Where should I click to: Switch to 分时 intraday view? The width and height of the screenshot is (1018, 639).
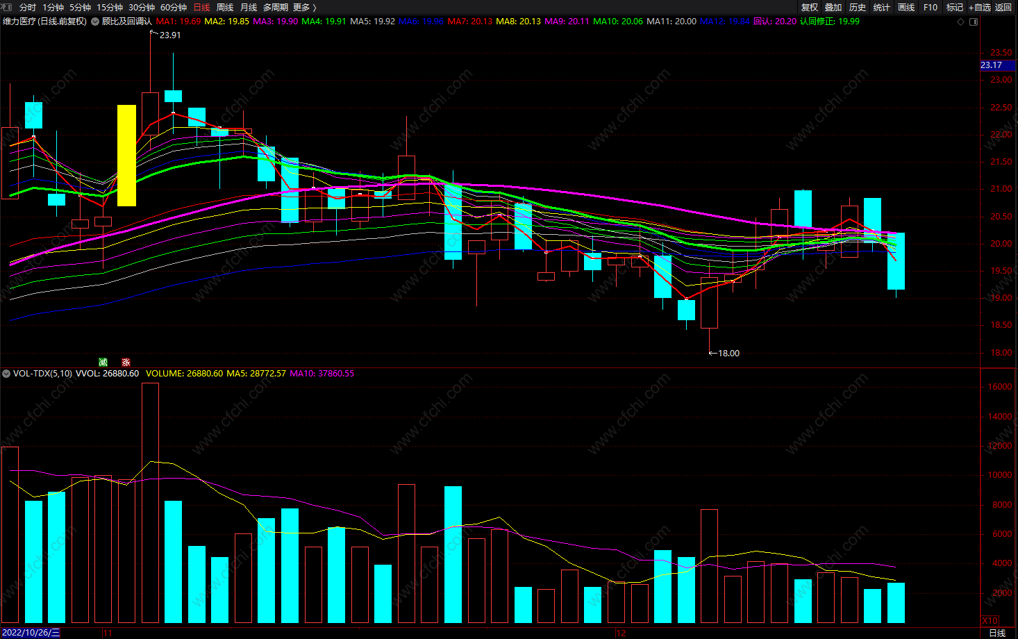(x=28, y=7)
